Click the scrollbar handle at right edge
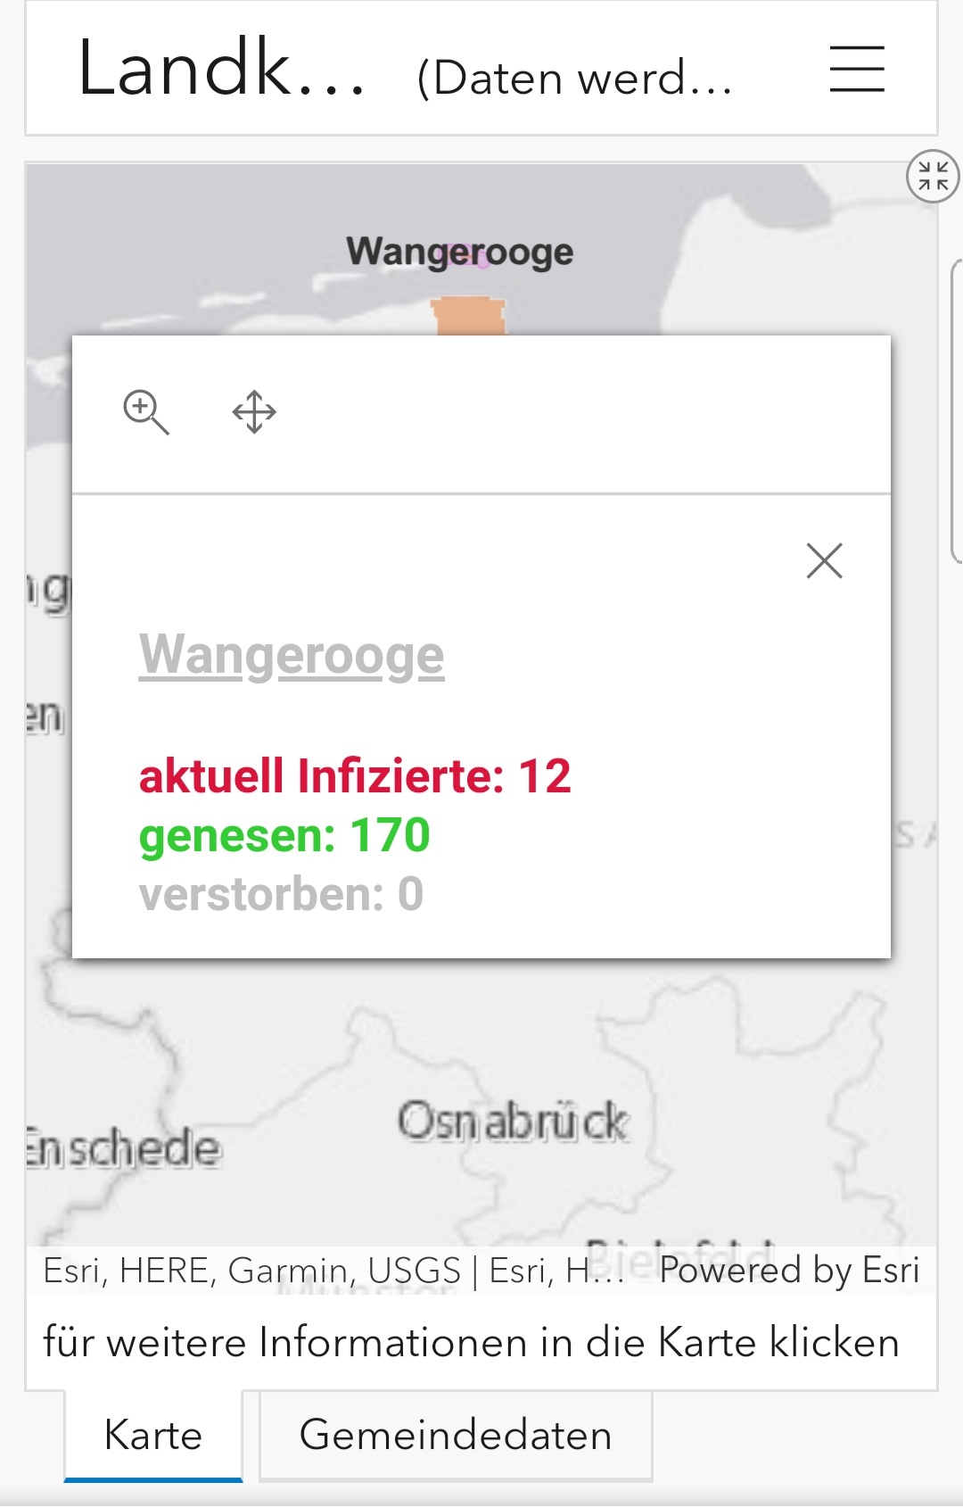This screenshot has height=1507, width=963. click(957, 411)
